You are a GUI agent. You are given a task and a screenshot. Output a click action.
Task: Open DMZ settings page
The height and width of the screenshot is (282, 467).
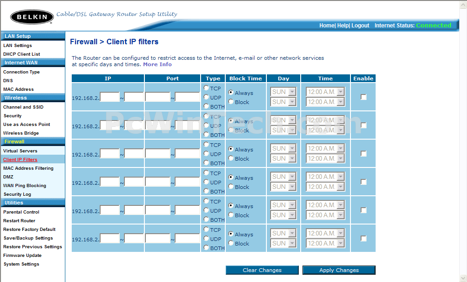point(8,177)
